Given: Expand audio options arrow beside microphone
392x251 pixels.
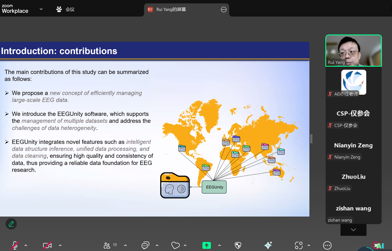Looking at the screenshot, I should [x=26, y=245].
